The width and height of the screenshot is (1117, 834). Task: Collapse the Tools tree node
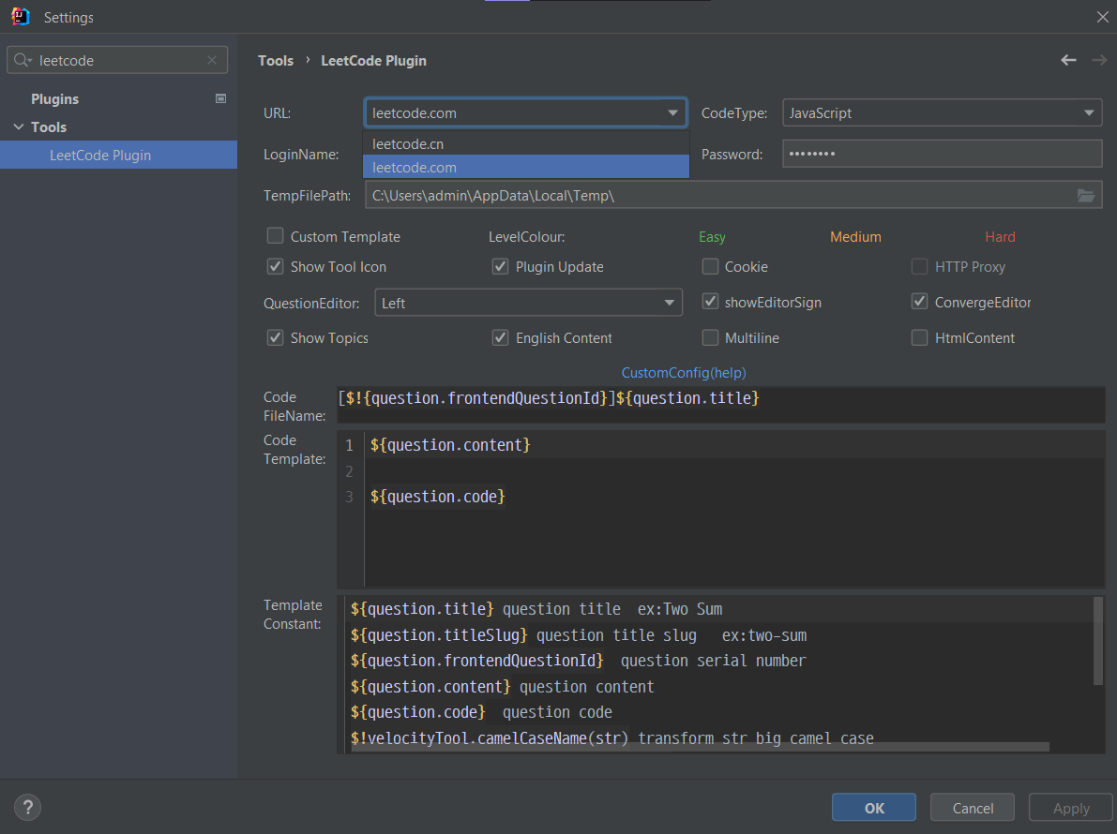click(19, 127)
